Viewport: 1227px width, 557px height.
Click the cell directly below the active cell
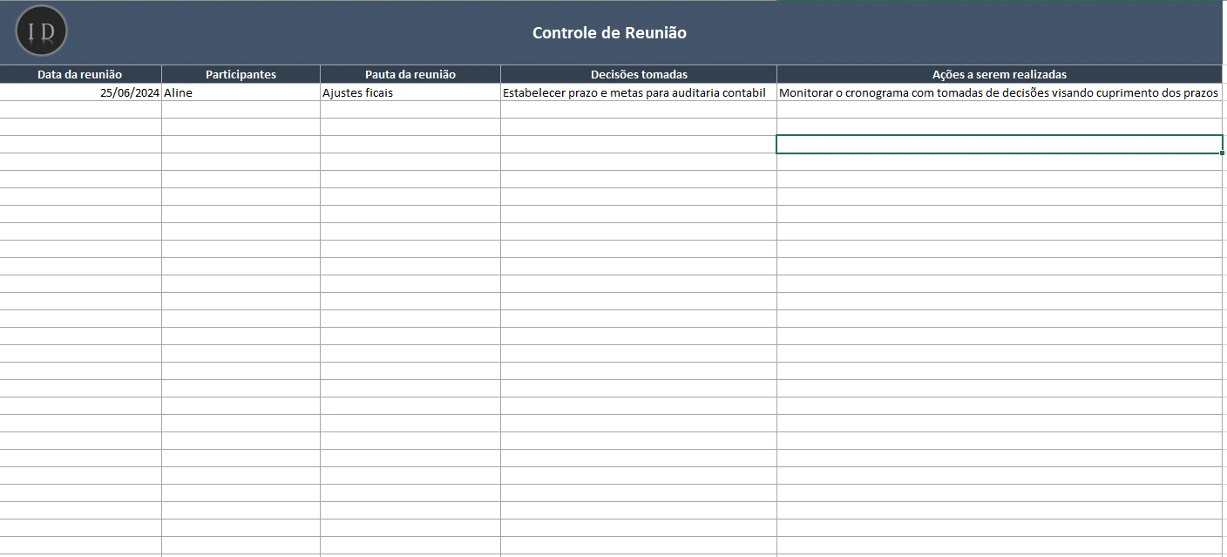pyautogui.click(x=999, y=162)
